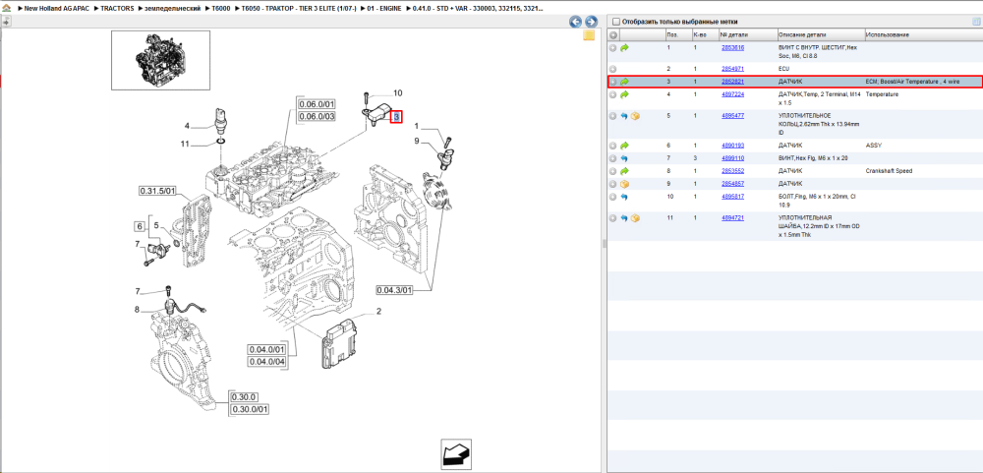983x473 pixels.
Task: Click green arrow for part 2853552
Action: point(624,171)
